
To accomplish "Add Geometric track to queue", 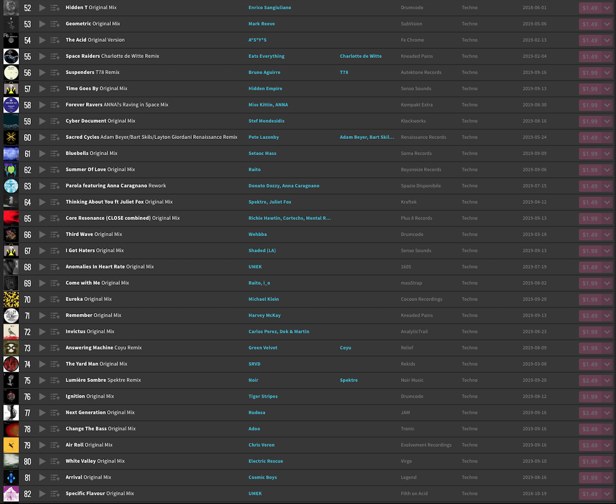I will pyautogui.click(x=55, y=24).
